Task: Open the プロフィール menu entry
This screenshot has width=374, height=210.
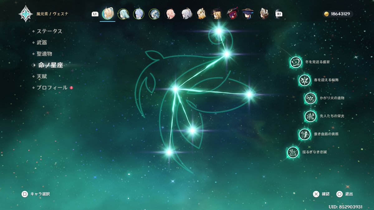Action: pyautogui.click(x=52, y=88)
